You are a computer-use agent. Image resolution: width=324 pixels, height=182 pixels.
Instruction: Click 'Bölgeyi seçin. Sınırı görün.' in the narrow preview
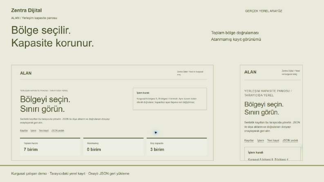coord(264,108)
